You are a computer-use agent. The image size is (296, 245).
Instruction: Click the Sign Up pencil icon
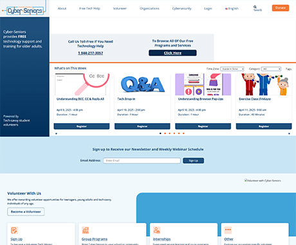click(14, 230)
